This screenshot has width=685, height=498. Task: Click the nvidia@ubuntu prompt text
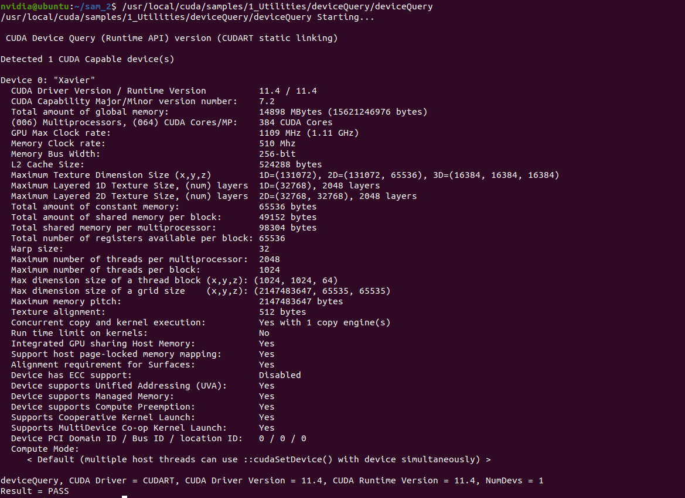pyautogui.click(x=35, y=6)
